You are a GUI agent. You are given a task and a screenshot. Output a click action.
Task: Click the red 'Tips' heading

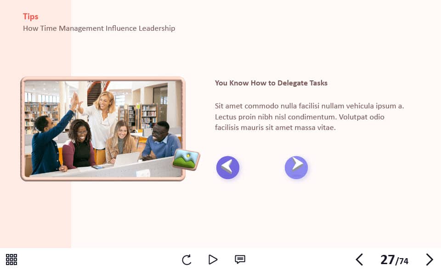pos(31,17)
